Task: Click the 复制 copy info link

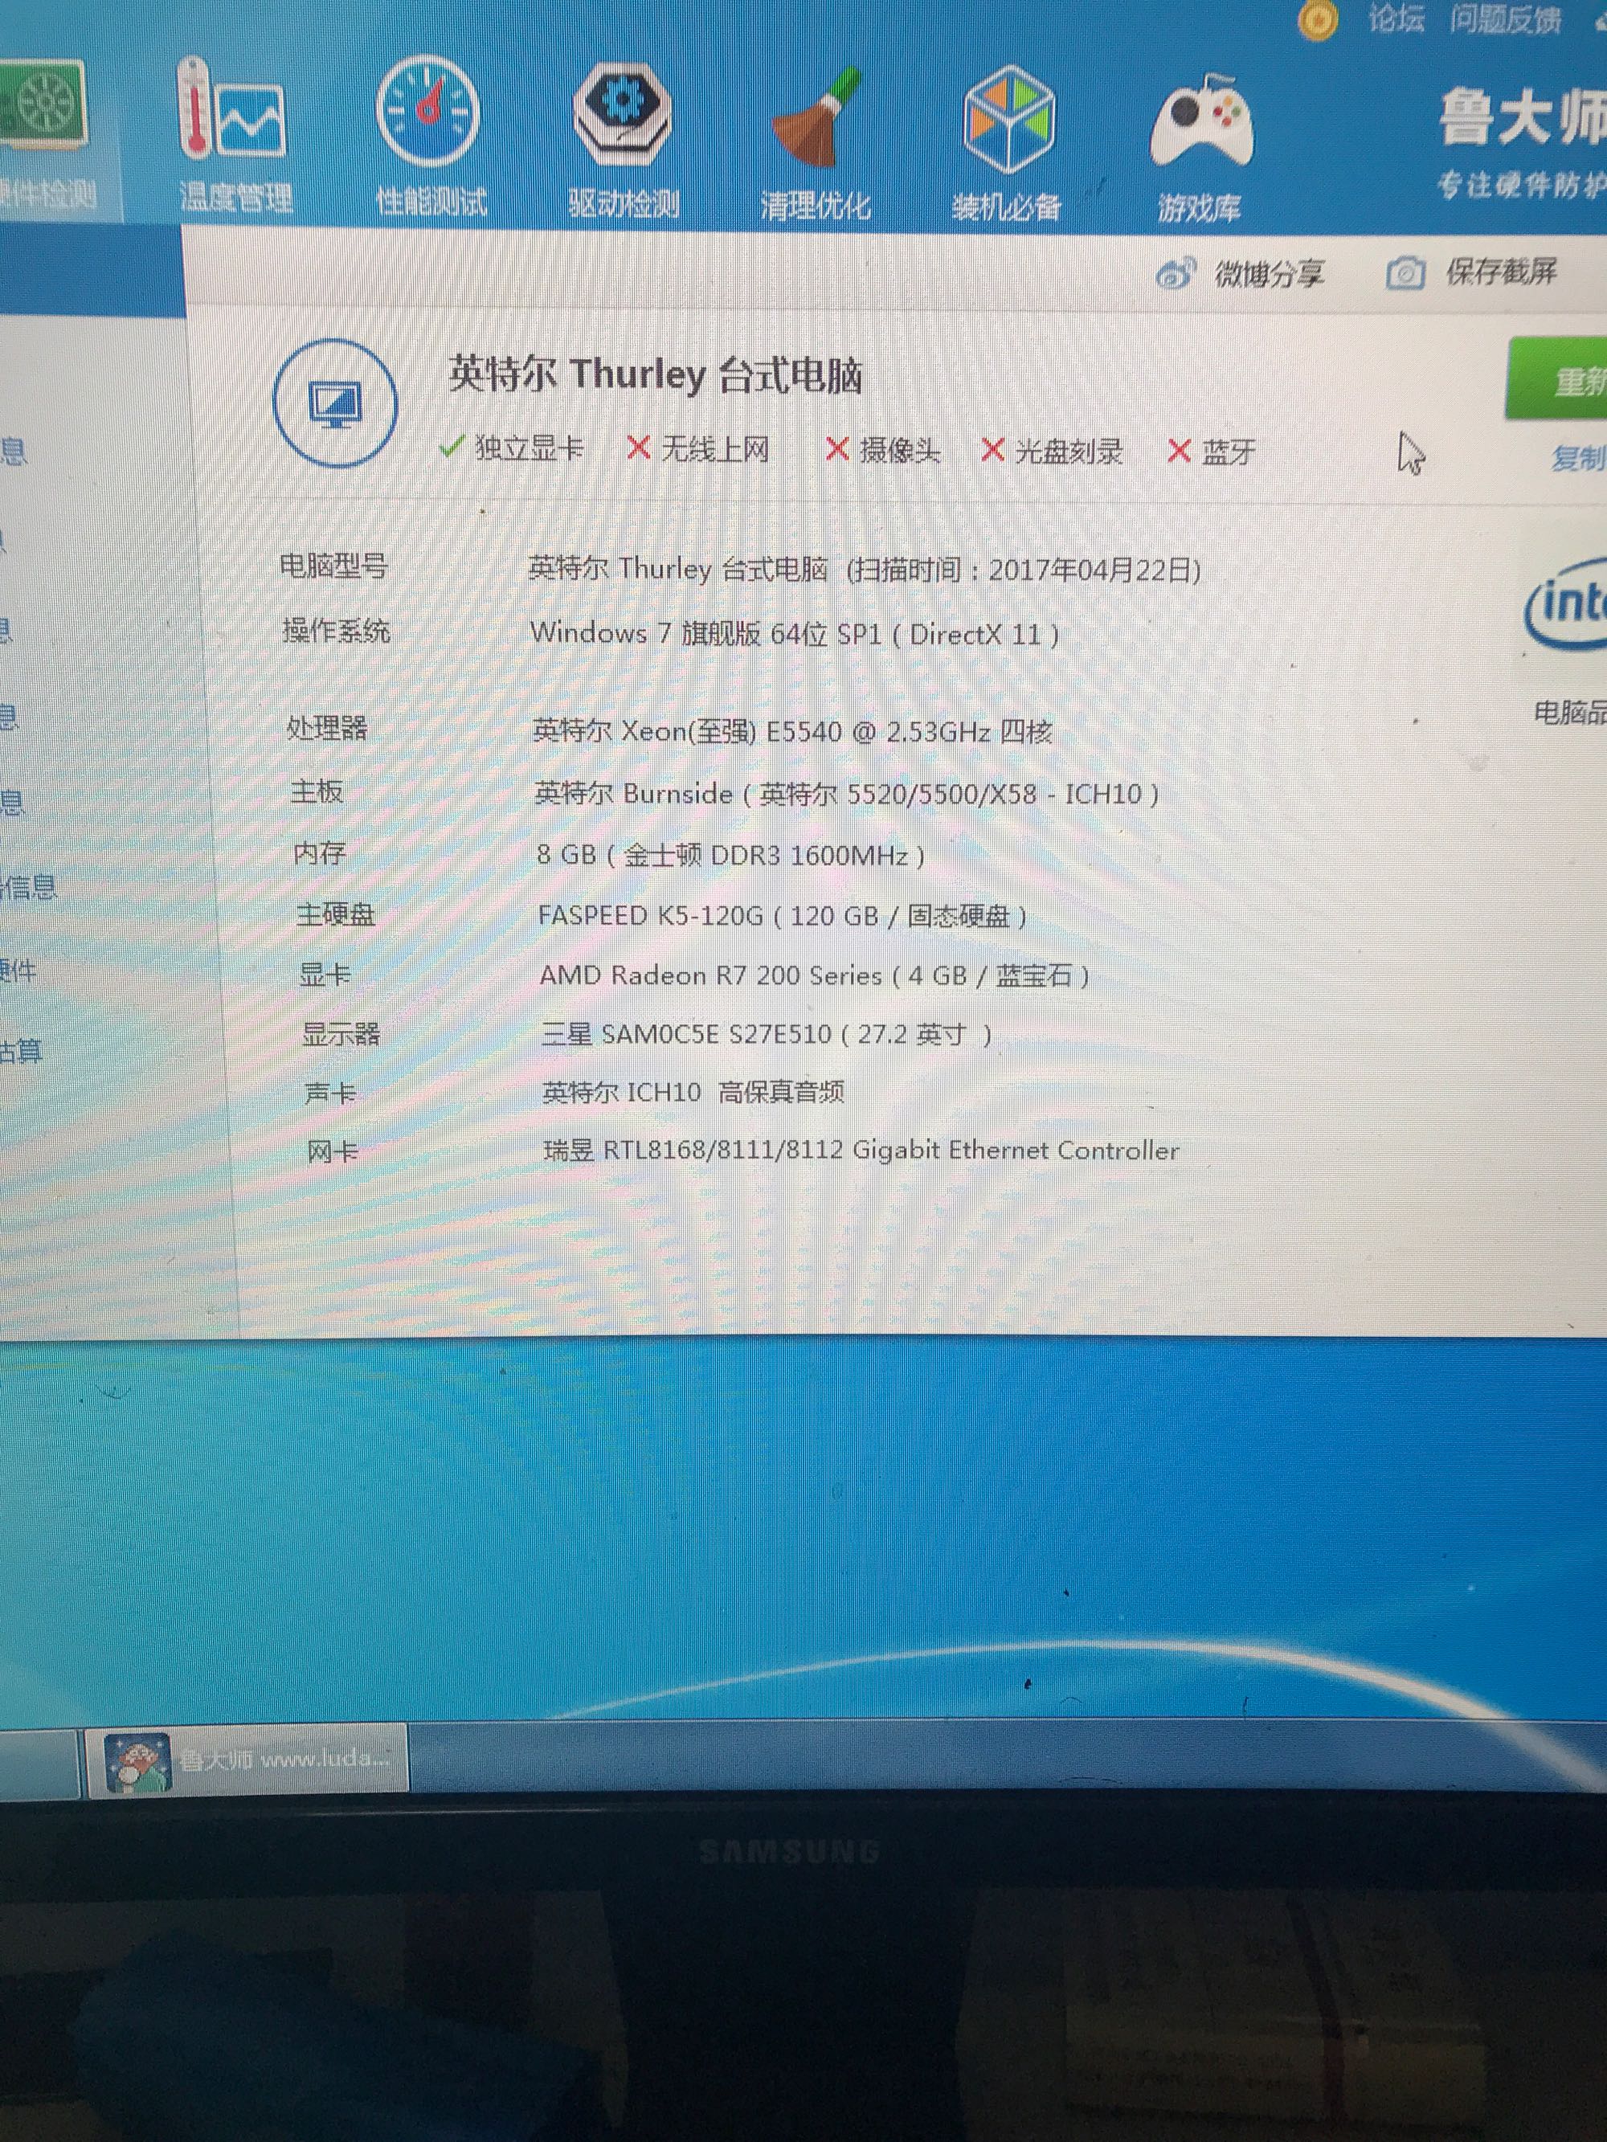Action: point(1578,458)
